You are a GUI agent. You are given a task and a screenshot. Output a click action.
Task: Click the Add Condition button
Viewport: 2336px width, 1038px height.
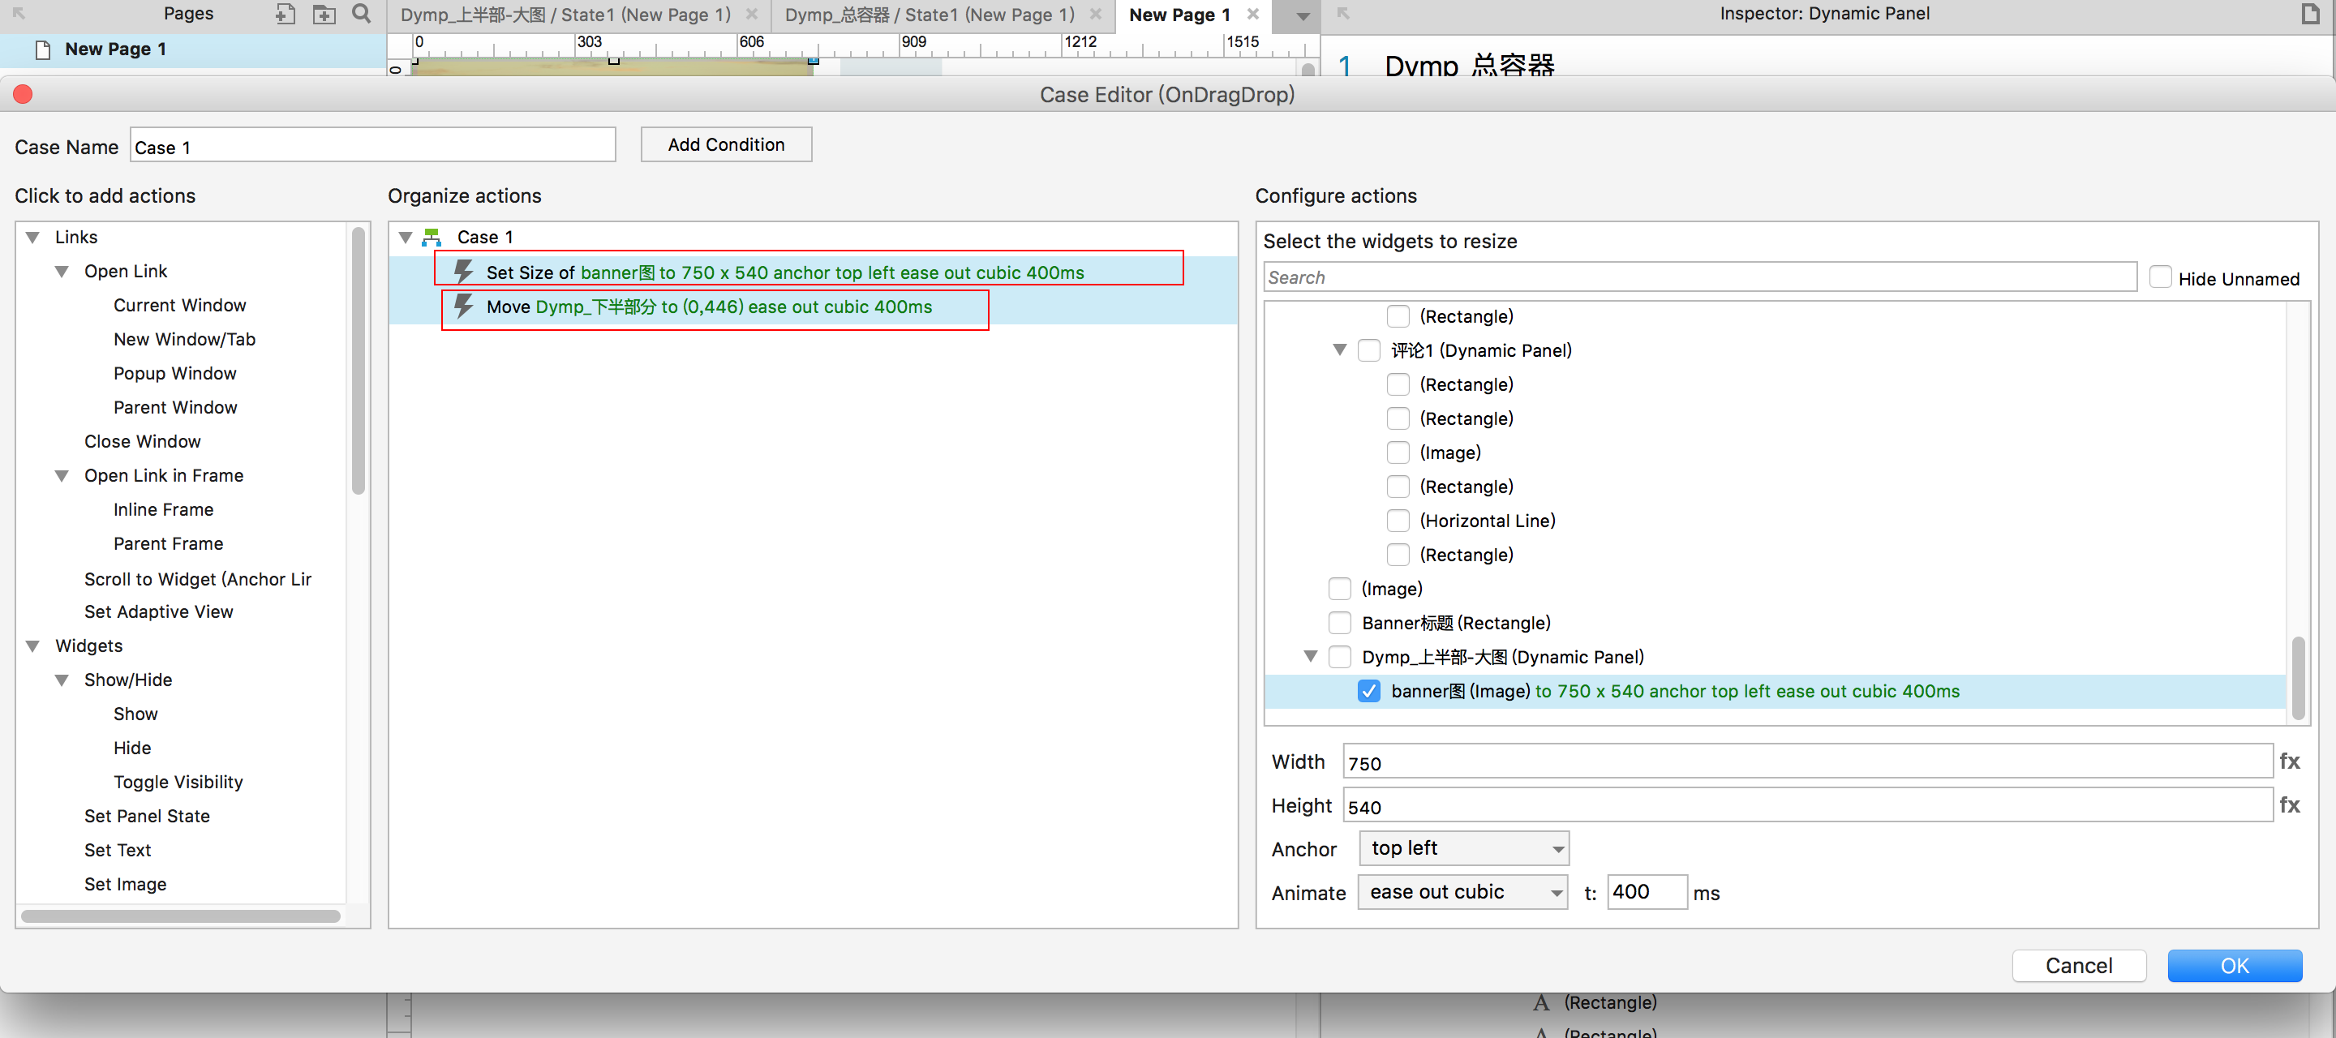725,145
